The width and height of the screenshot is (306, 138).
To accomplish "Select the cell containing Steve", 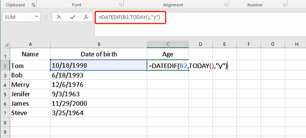I will point(30,113).
